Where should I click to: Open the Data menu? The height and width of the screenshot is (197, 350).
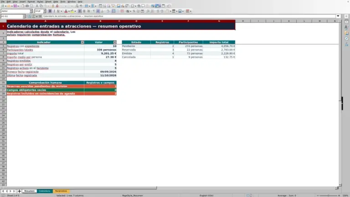56,1
